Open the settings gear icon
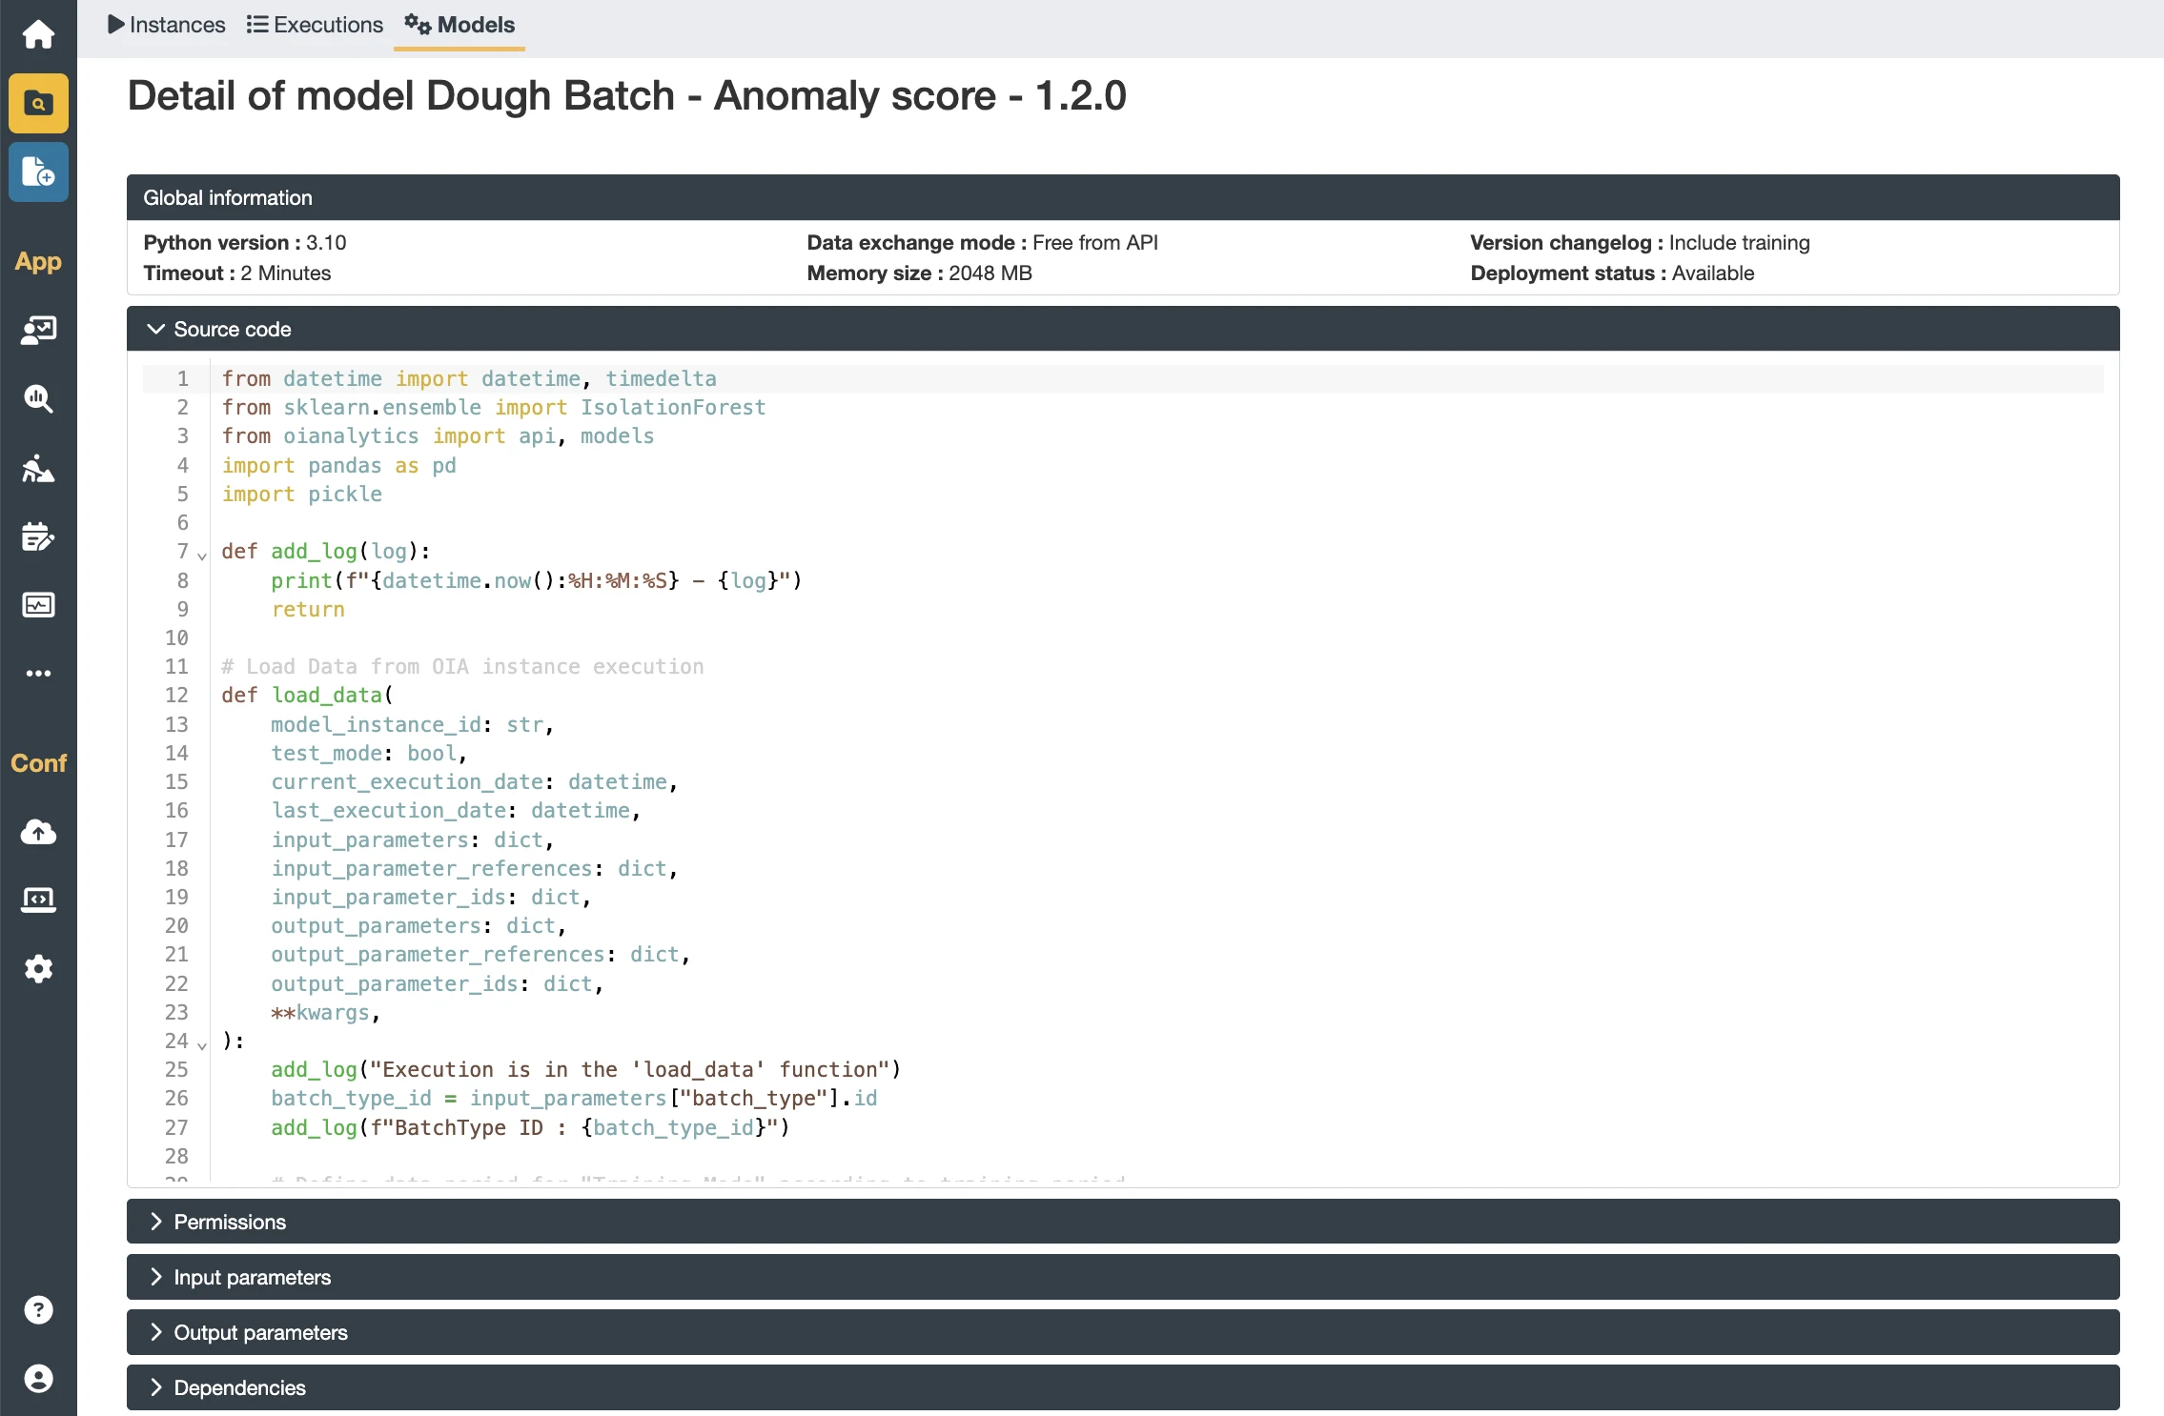 [38, 969]
